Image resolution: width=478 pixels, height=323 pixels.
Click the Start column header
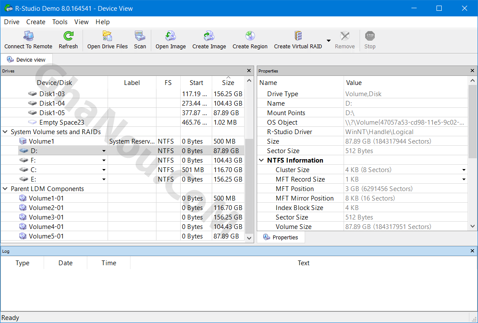196,83
